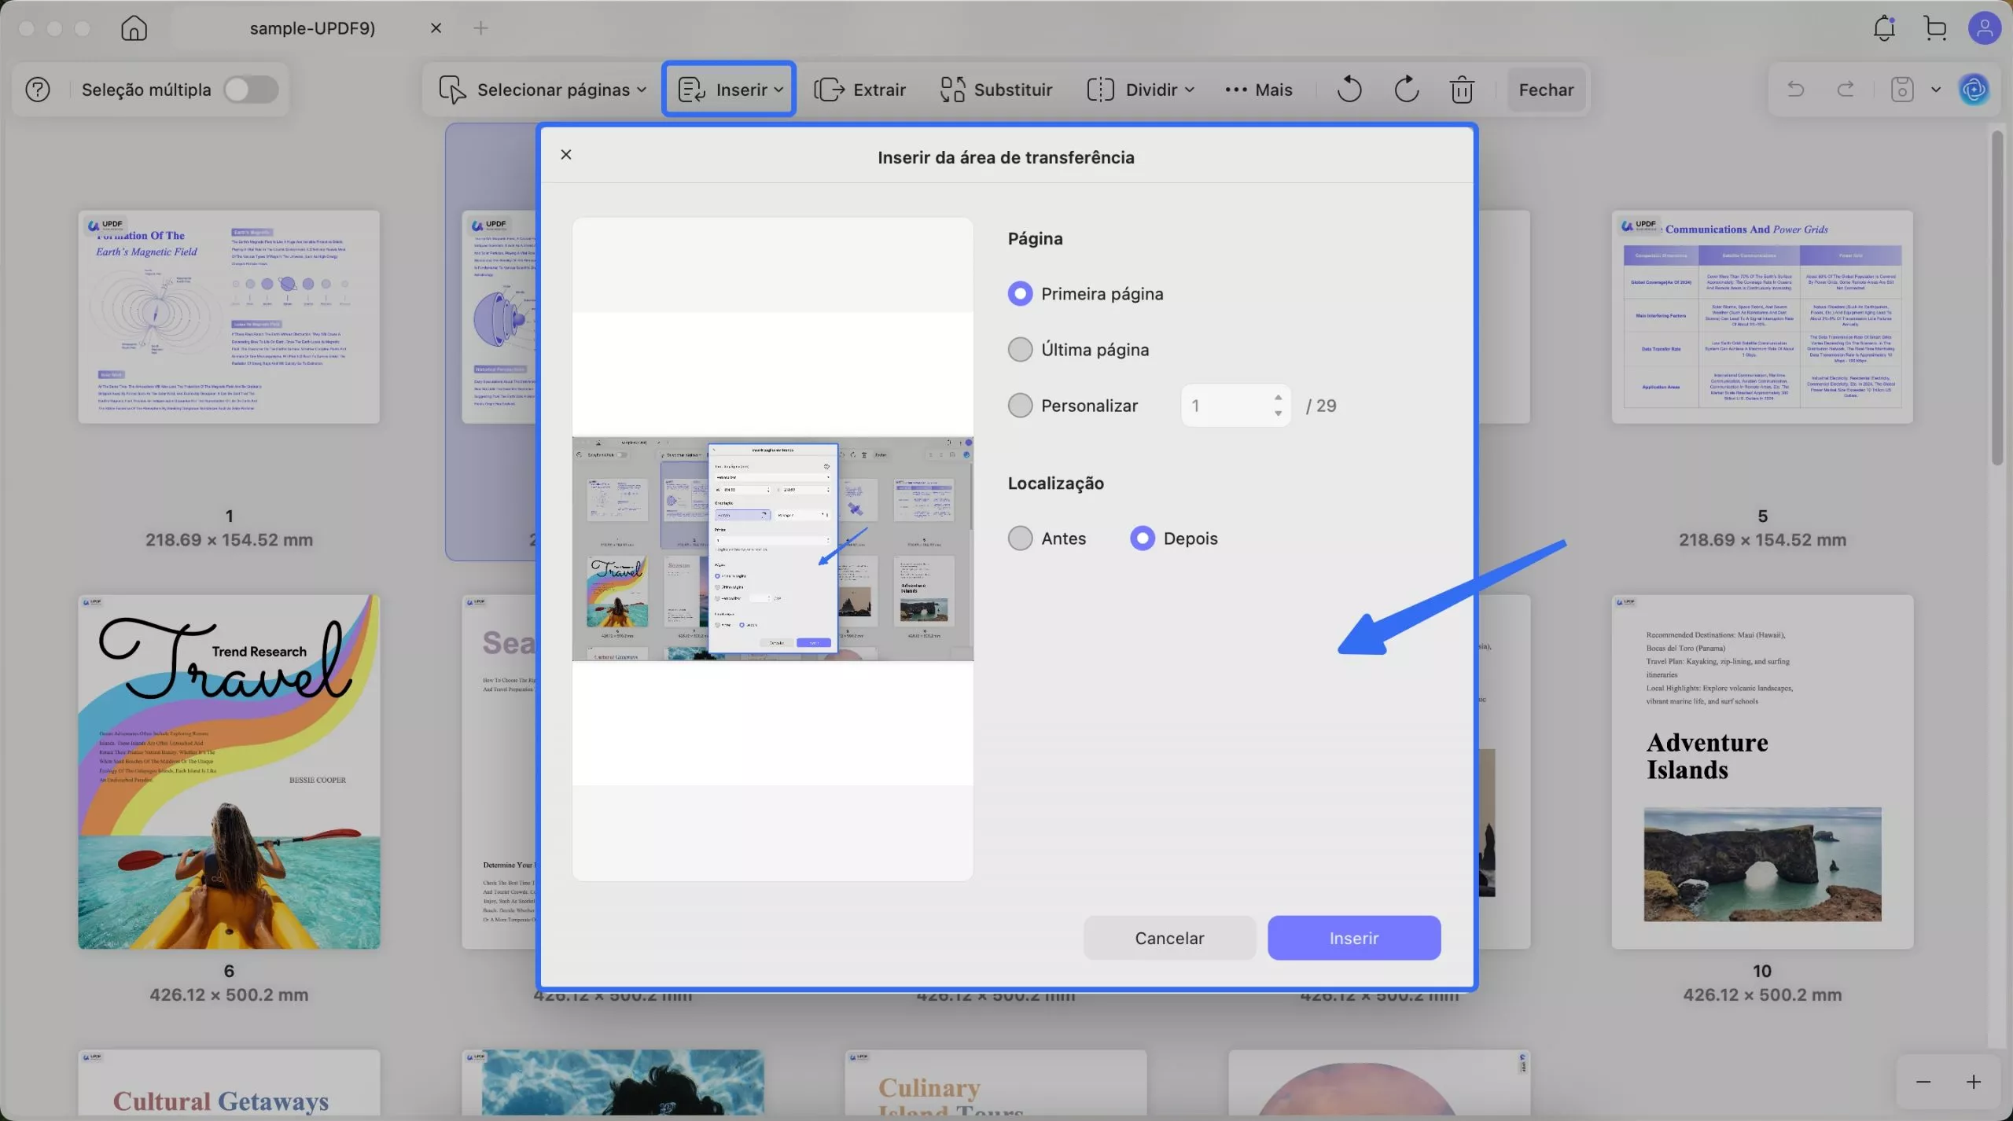Click the home icon in title bar
The image size is (2013, 1121).
click(134, 28)
